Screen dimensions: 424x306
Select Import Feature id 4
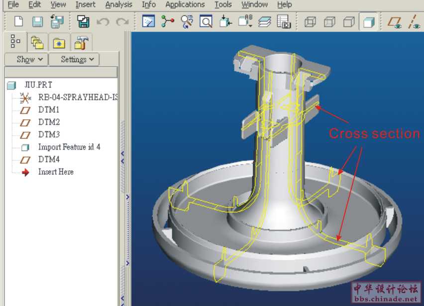pos(69,147)
